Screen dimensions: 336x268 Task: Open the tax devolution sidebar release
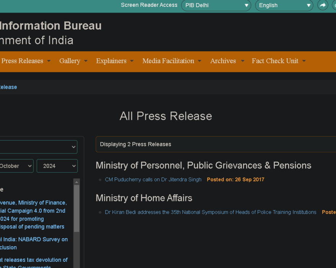click(34, 263)
